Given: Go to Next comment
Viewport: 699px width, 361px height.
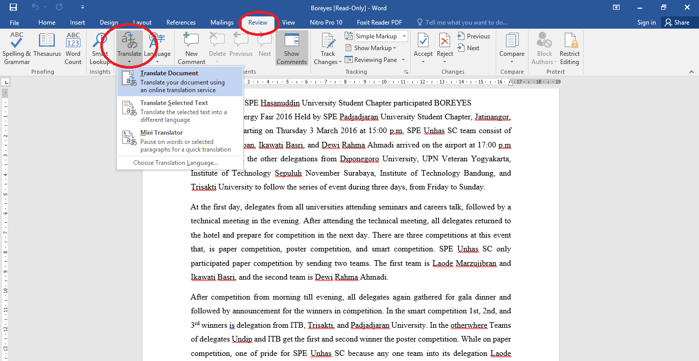Looking at the screenshot, I should pos(265,45).
